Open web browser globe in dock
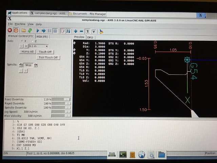Image resolution: width=217 pixels, height=163 pixels. pos(142,155)
